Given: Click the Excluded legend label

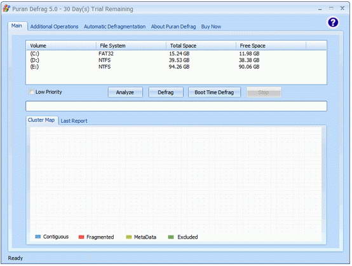Looking at the screenshot, I should click(187, 237).
